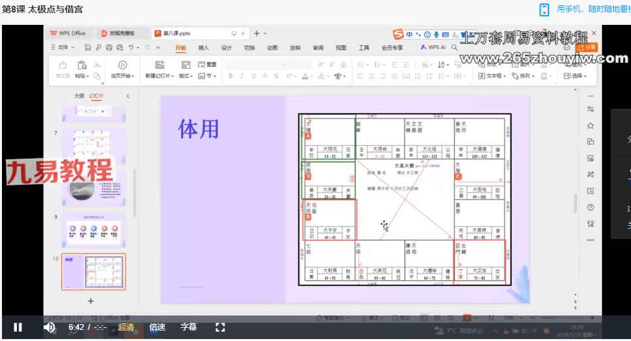This screenshot has height=341, width=631.
Task: Click the 当页开始 slideshow play icon
Action: point(122,65)
